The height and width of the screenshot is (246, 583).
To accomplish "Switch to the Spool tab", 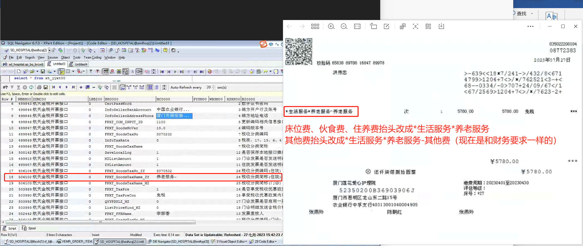I will (x=29, y=228).
